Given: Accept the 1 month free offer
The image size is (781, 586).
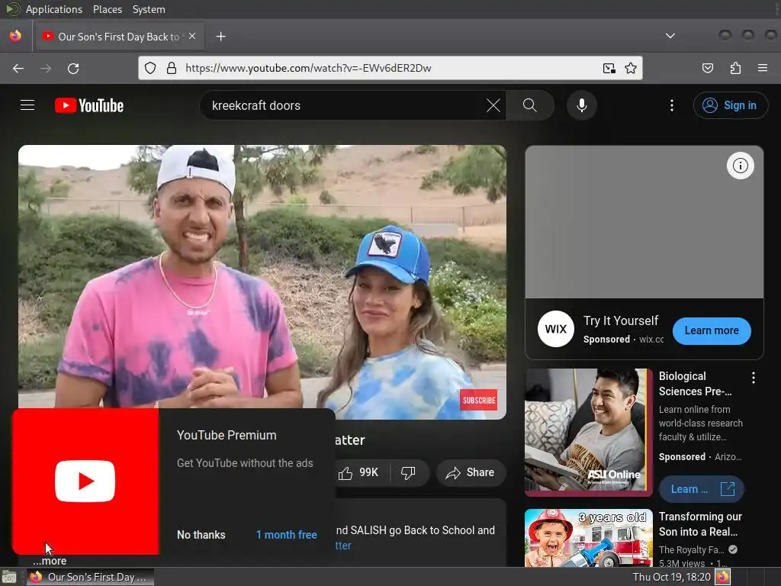Looking at the screenshot, I should [x=287, y=535].
